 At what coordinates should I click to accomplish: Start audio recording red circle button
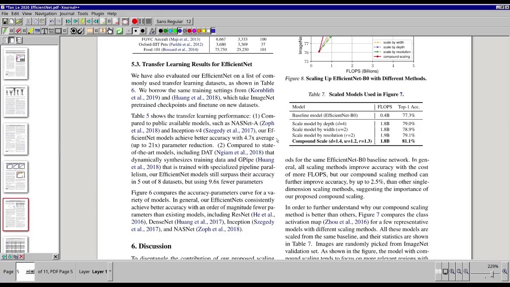[x=135, y=22]
